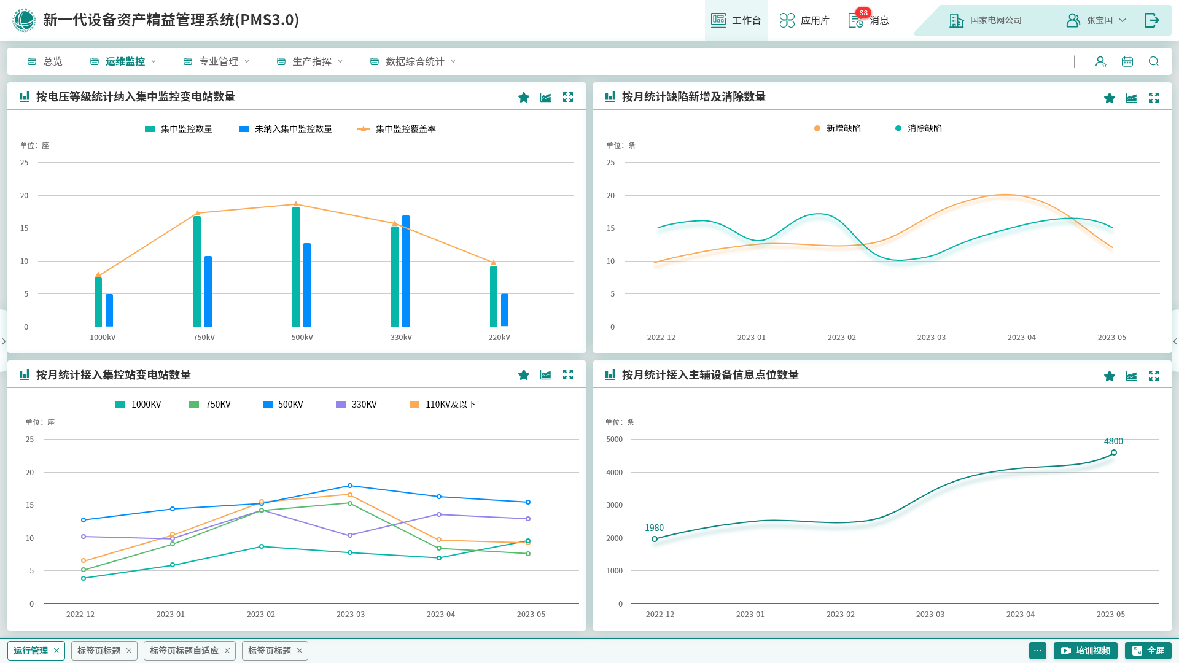Screen dimensions: 1179x663
Task: Switch chart type for 接入集控站变电站数量 panel
Action: [x=546, y=375]
